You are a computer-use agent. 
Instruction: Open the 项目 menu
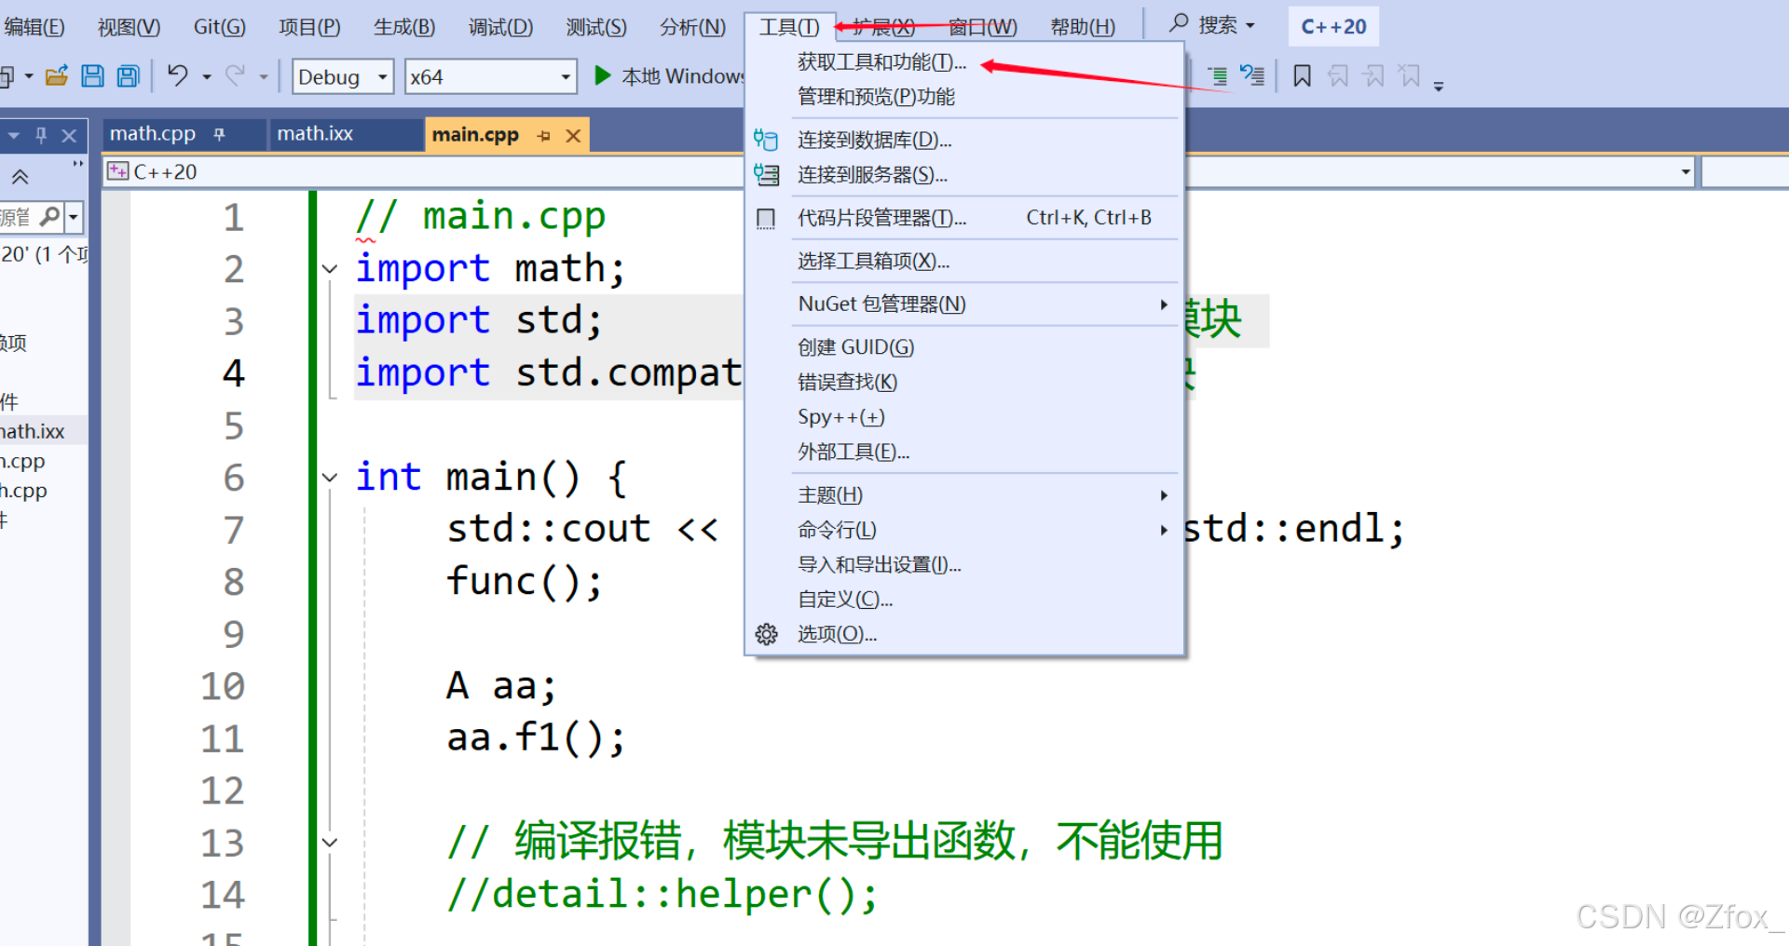[x=309, y=26]
